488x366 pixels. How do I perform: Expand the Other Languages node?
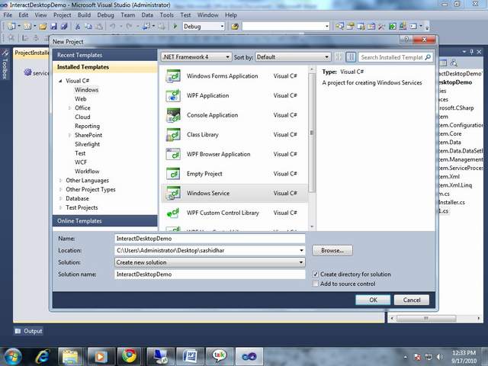click(x=60, y=181)
